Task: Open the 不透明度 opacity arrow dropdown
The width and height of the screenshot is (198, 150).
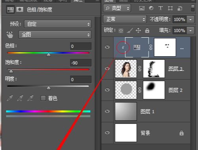Action: pyautogui.click(x=190, y=19)
